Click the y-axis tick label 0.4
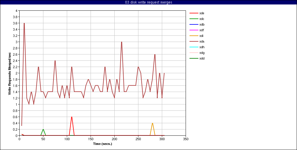The width and height of the screenshot is (297, 150). pos(15,123)
